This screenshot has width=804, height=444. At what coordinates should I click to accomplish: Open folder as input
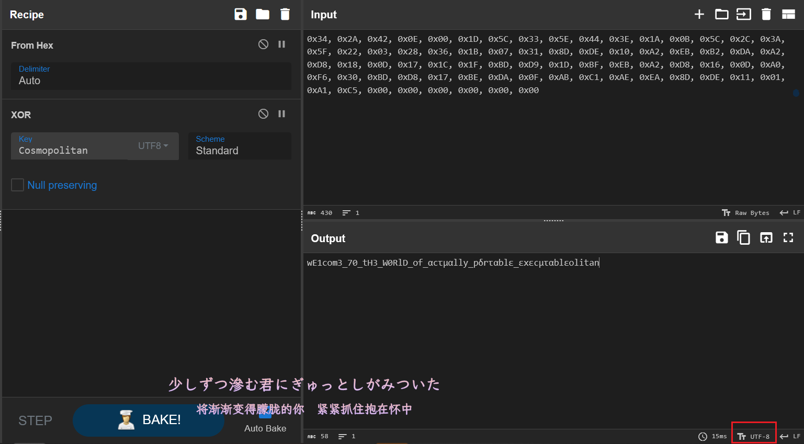(722, 14)
